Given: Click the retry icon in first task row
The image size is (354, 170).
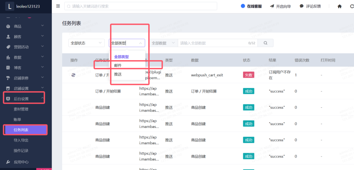Looking at the screenshot, I should pos(73,75).
